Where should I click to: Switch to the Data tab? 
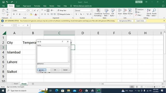(45, 6)
